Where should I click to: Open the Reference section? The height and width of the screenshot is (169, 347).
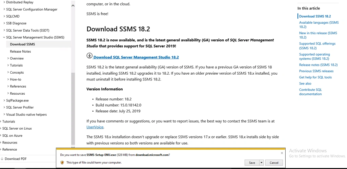pyautogui.click(x=9, y=150)
